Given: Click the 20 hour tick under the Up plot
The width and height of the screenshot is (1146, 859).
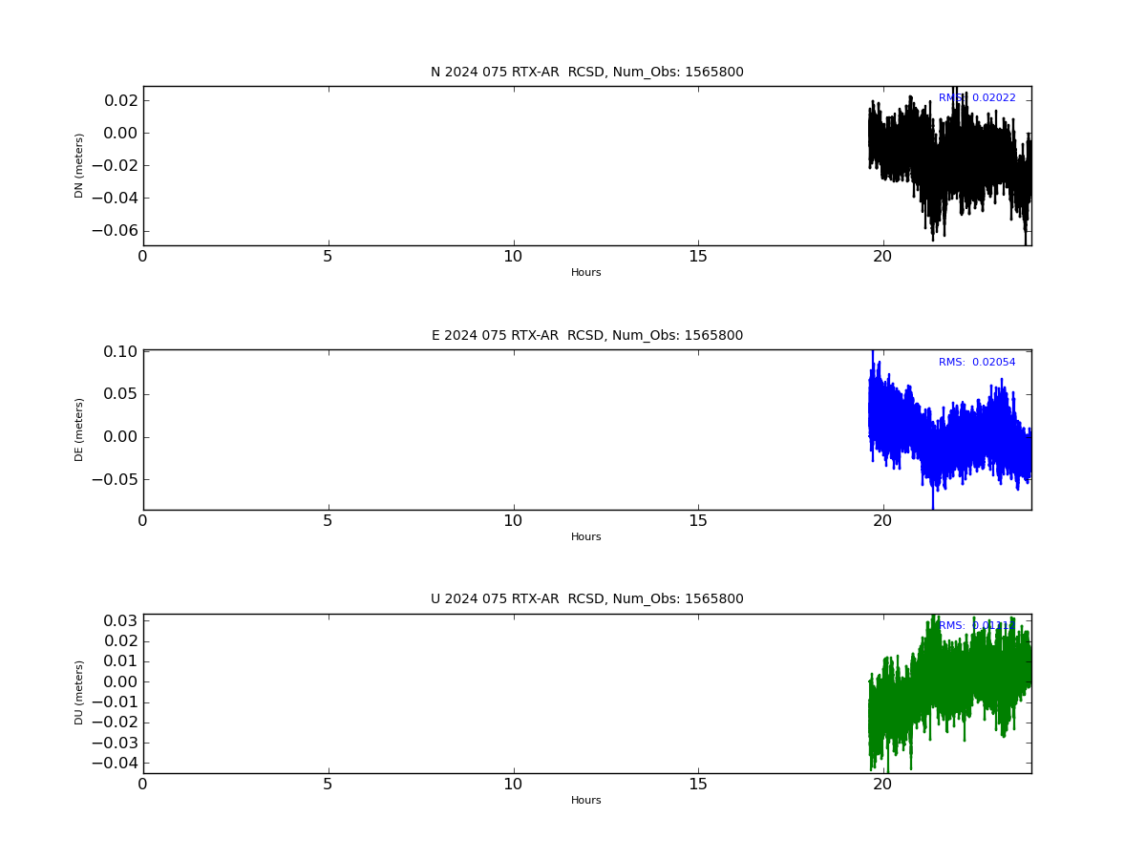Looking at the screenshot, I should point(883,784).
